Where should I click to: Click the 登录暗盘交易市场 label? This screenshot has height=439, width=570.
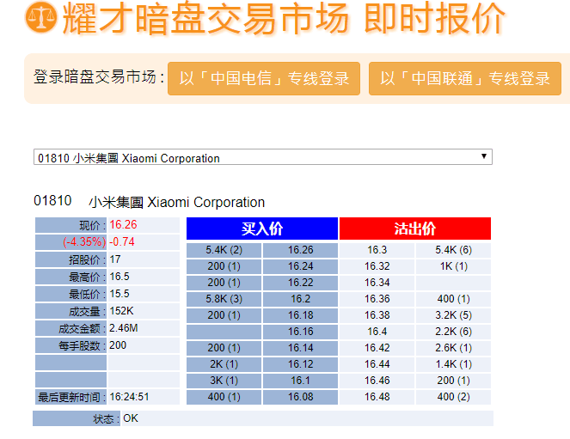99,77
